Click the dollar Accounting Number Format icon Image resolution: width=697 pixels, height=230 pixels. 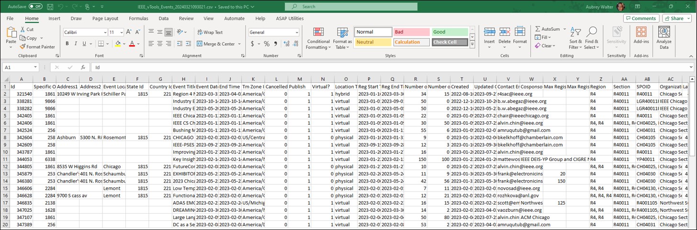(x=252, y=44)
